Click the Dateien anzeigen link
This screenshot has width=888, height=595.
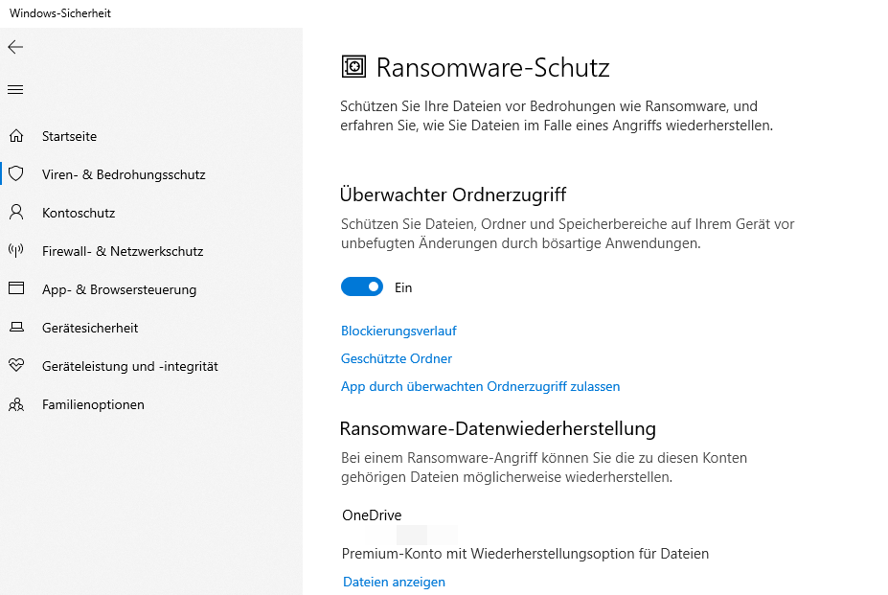pos(394,582)
